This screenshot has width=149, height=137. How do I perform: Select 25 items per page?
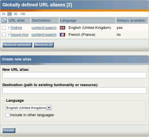(x=10, y=14)
